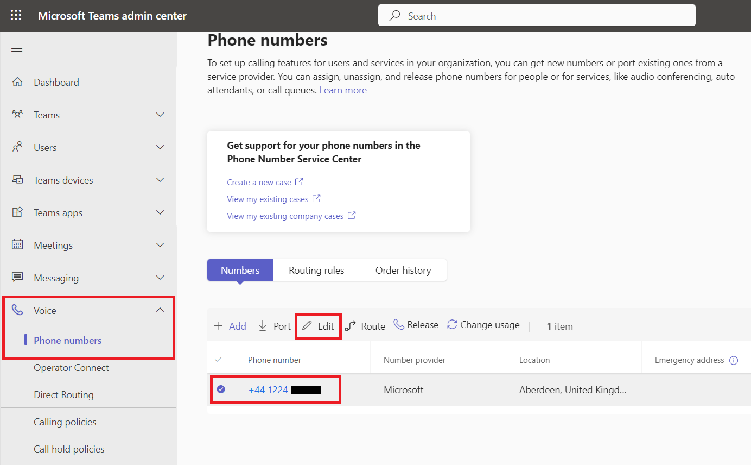Expand the Teams section chevron
The height and width of the screenshot is (465, 751).
click(160, 115)
